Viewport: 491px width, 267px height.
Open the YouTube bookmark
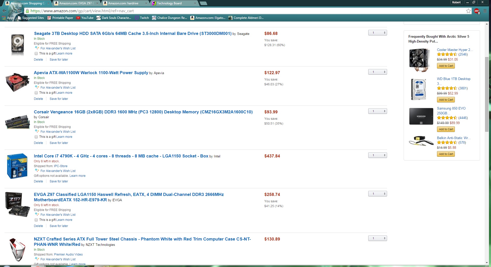[85, 18]
